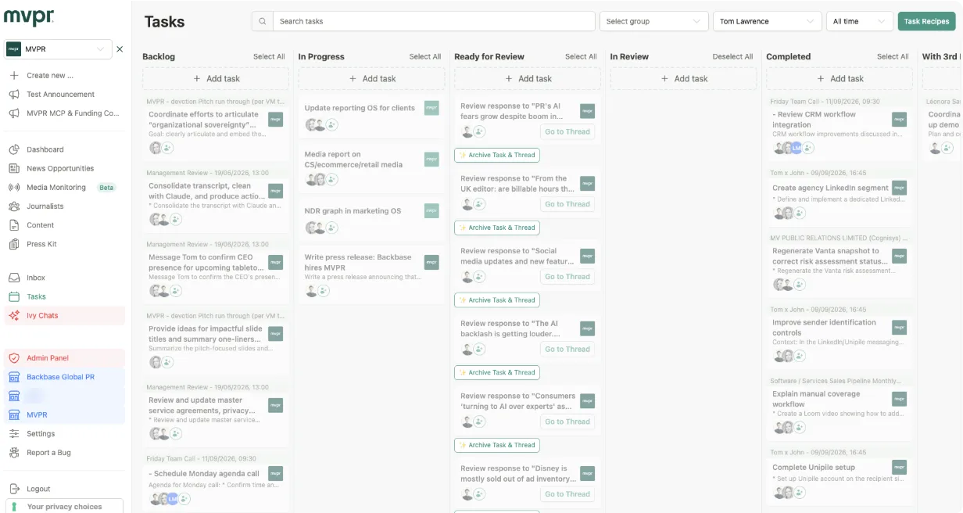Open Review CRM workflow integration card
This screenshot has width=963, height=513.
point(839,131)
